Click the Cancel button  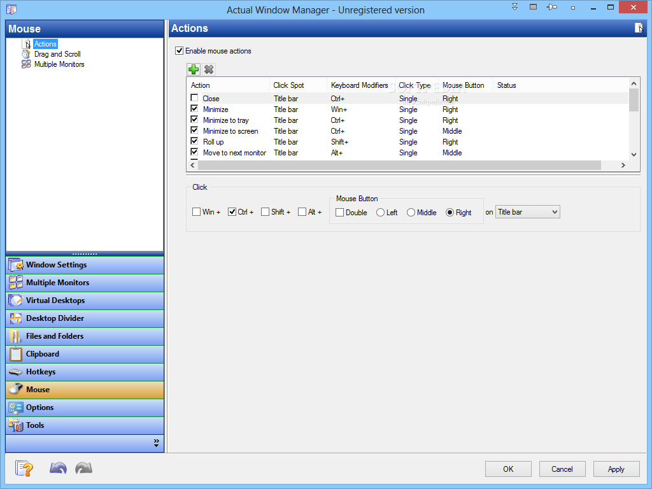coord(562,469)
